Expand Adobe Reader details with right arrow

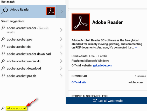pos(61,11)
